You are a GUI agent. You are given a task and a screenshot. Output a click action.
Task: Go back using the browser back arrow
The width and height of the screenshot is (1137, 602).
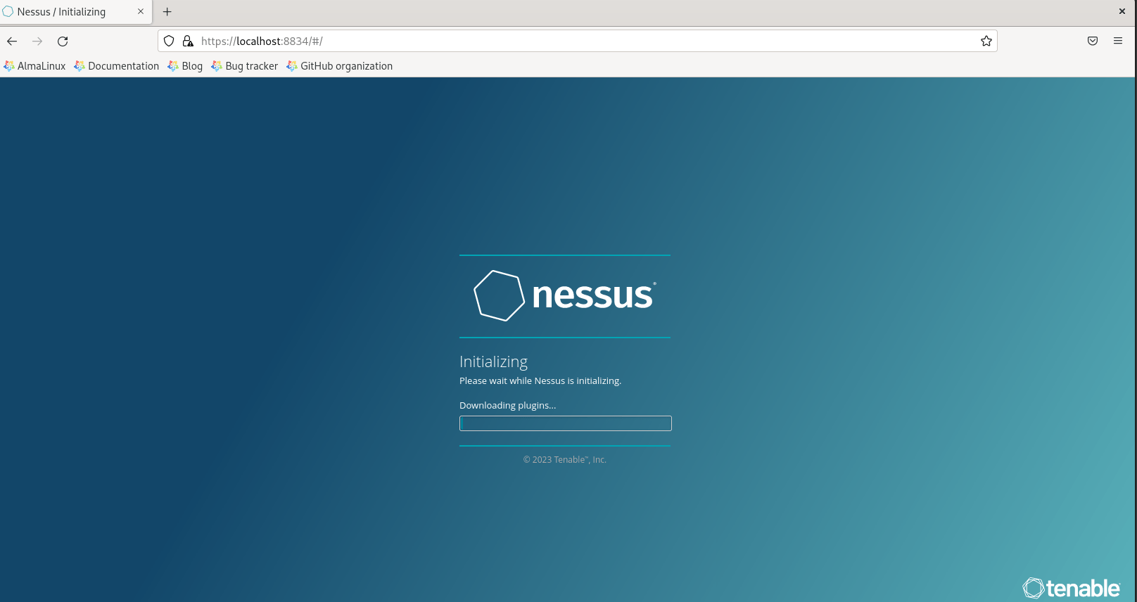[12, 41]
